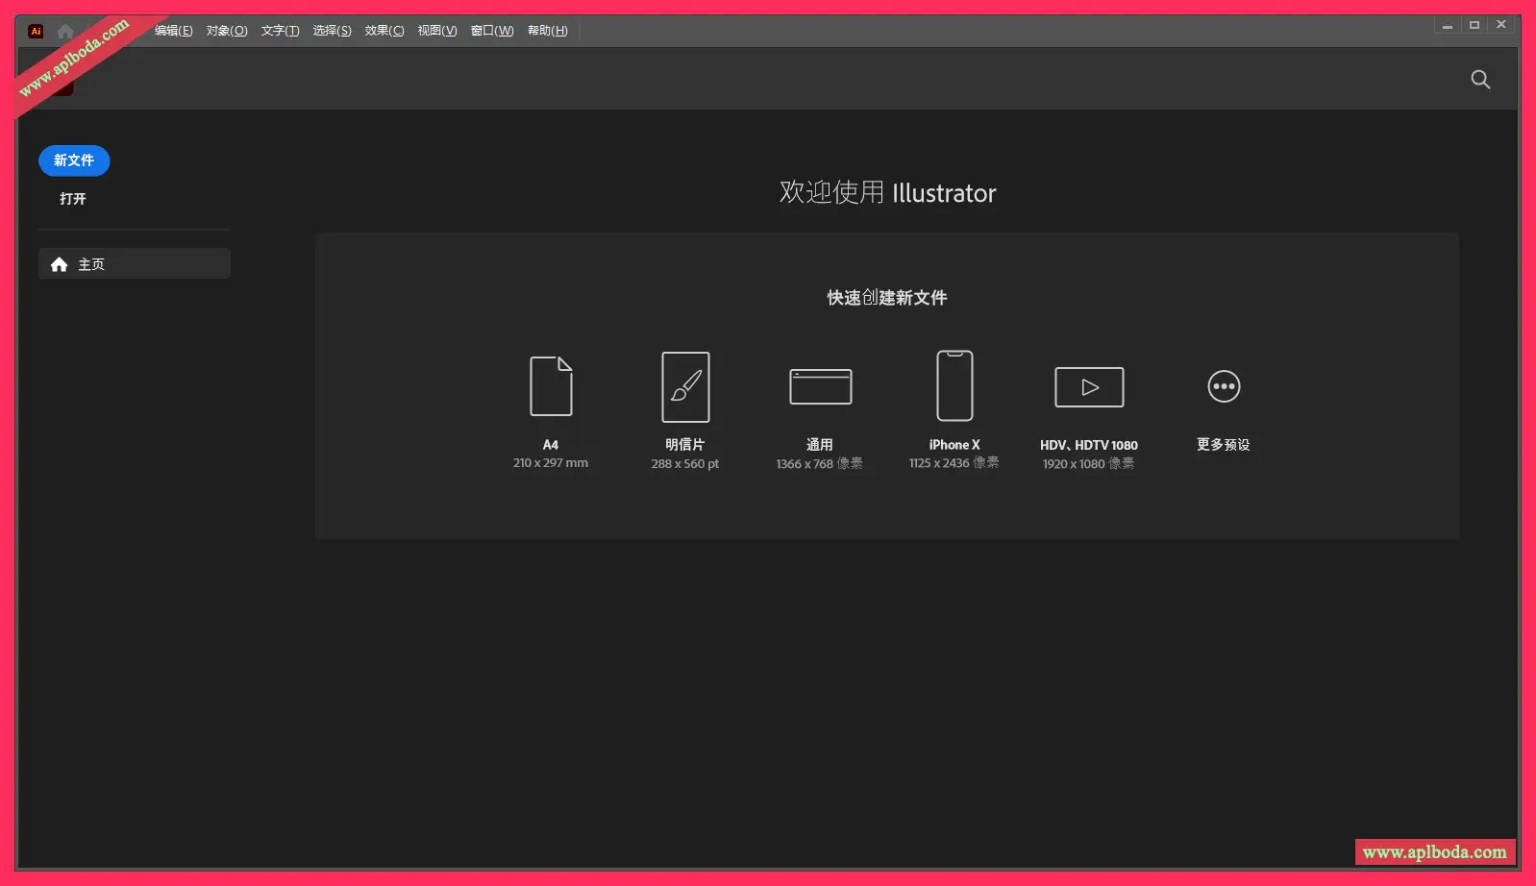This screenshot has height=886, width=1536.
Task: Choose the 明信片 postcard preset icon
Action: (x=685, y=387)
